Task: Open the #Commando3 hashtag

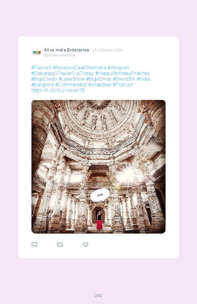Action: [71, 84]
